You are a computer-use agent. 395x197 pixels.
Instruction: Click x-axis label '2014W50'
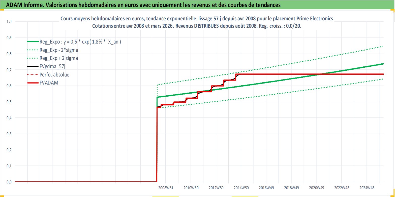click(241, 188)
